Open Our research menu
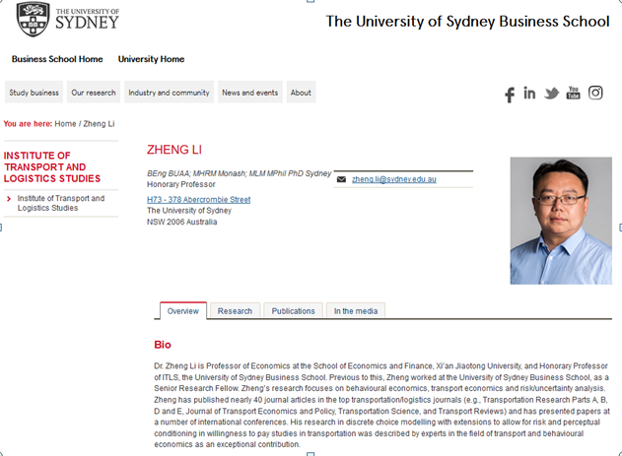The width and height of the screenshot is (622, 456). pos(94,93)
